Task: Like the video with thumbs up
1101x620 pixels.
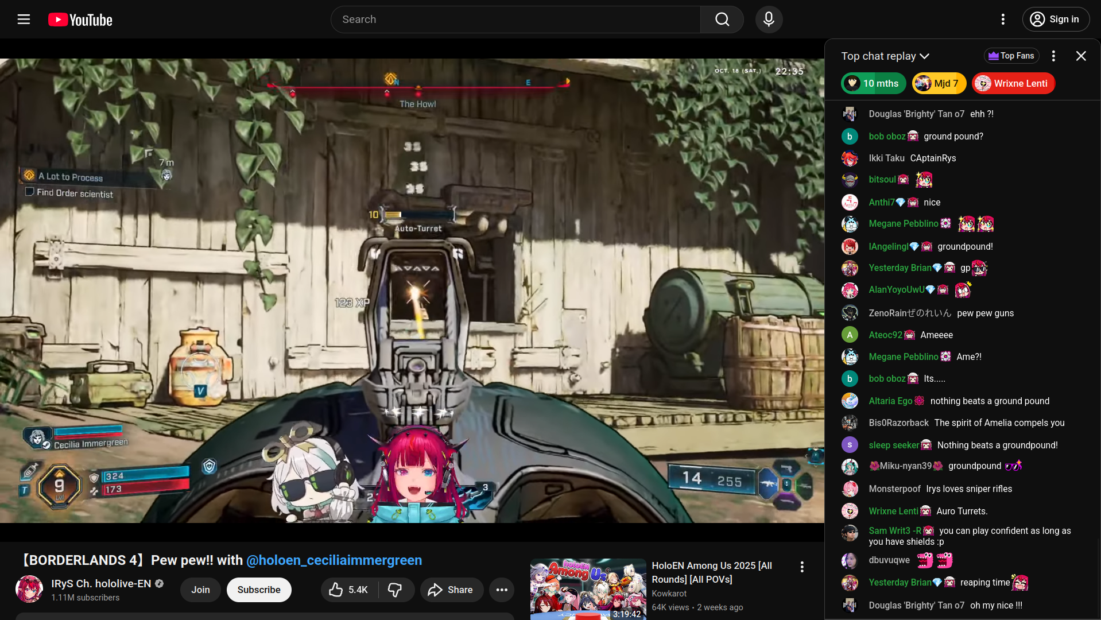Action: tap(349, 590)
